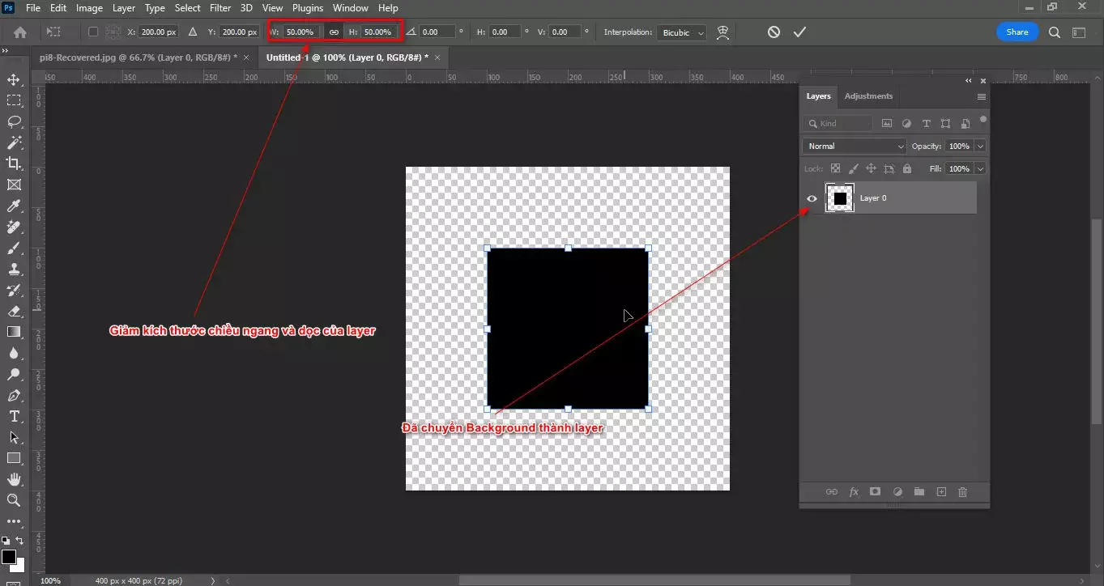Add a layer mask to Layer 0
This screenshot has width=1104, height=586.
click(x=875, y=491)
